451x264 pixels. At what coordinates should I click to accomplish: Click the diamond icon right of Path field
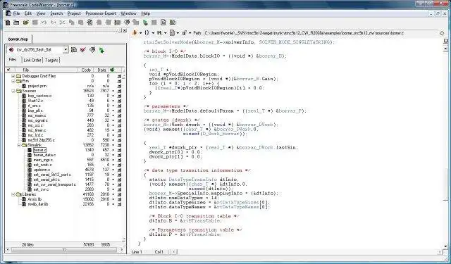point(442,33)
